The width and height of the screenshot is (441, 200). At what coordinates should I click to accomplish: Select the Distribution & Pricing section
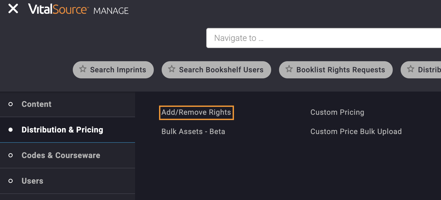(68, 130)
